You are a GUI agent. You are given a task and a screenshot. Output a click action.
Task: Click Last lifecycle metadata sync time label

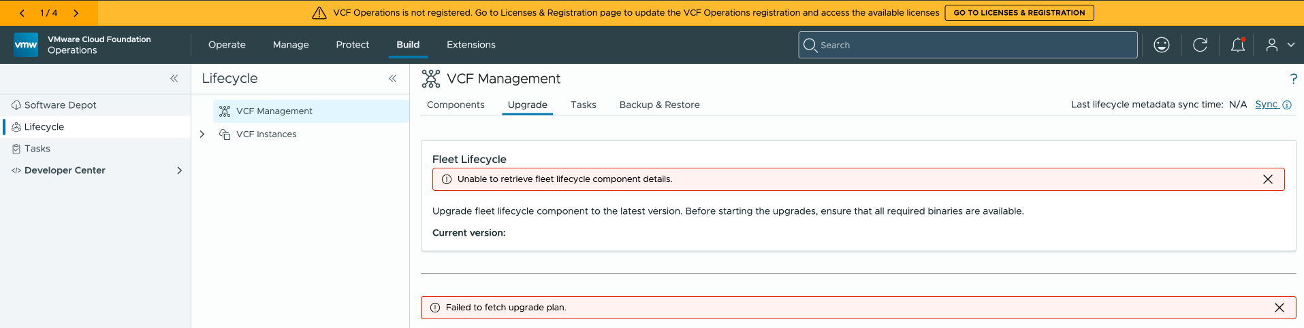(1147, 105)
